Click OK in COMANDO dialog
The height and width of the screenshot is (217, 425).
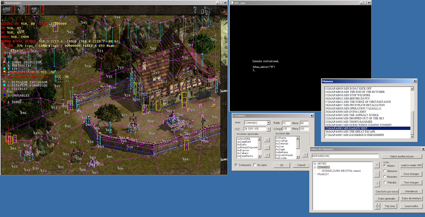click(282, 165)
